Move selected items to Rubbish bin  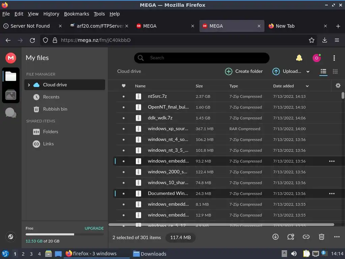(x=321, y=237)
